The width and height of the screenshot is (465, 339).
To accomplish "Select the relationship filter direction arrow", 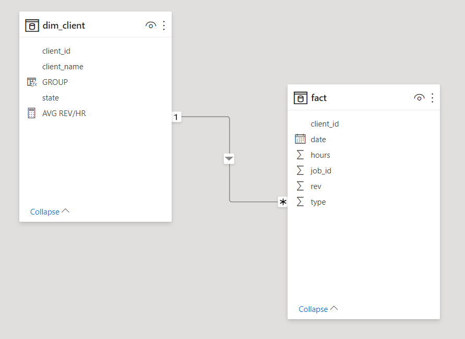I will [229, 159].
